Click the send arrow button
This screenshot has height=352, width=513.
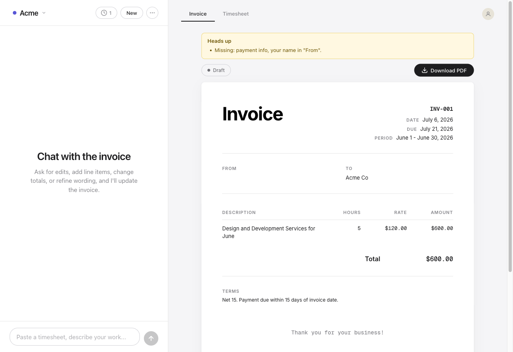point(151,338)
